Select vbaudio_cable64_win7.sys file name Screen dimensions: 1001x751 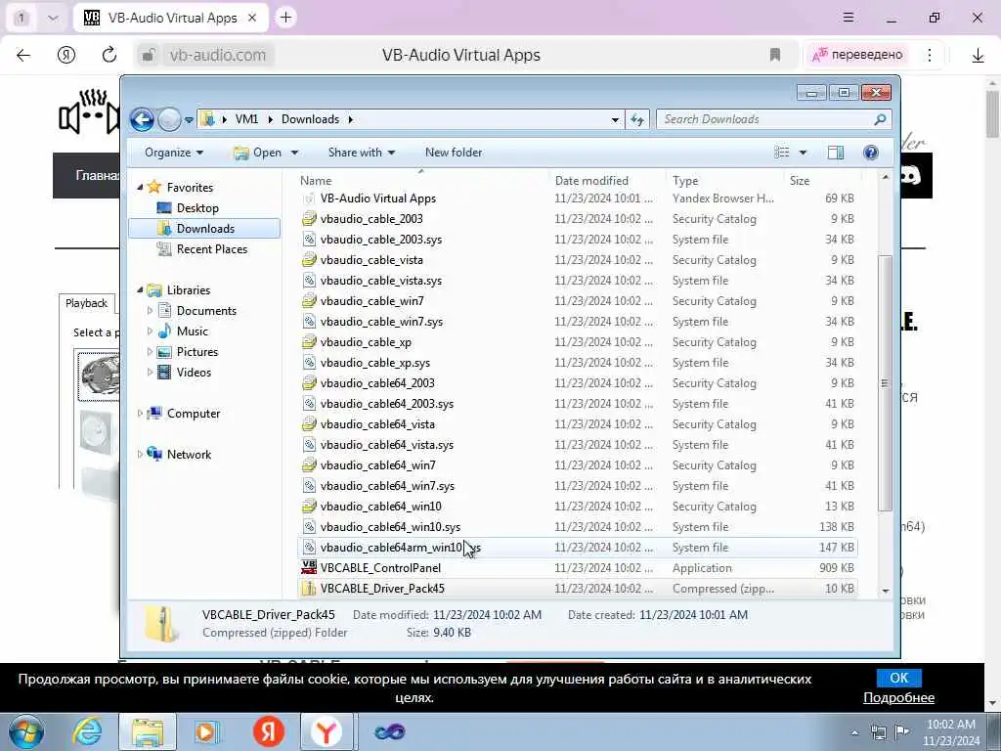pos(387,486)
